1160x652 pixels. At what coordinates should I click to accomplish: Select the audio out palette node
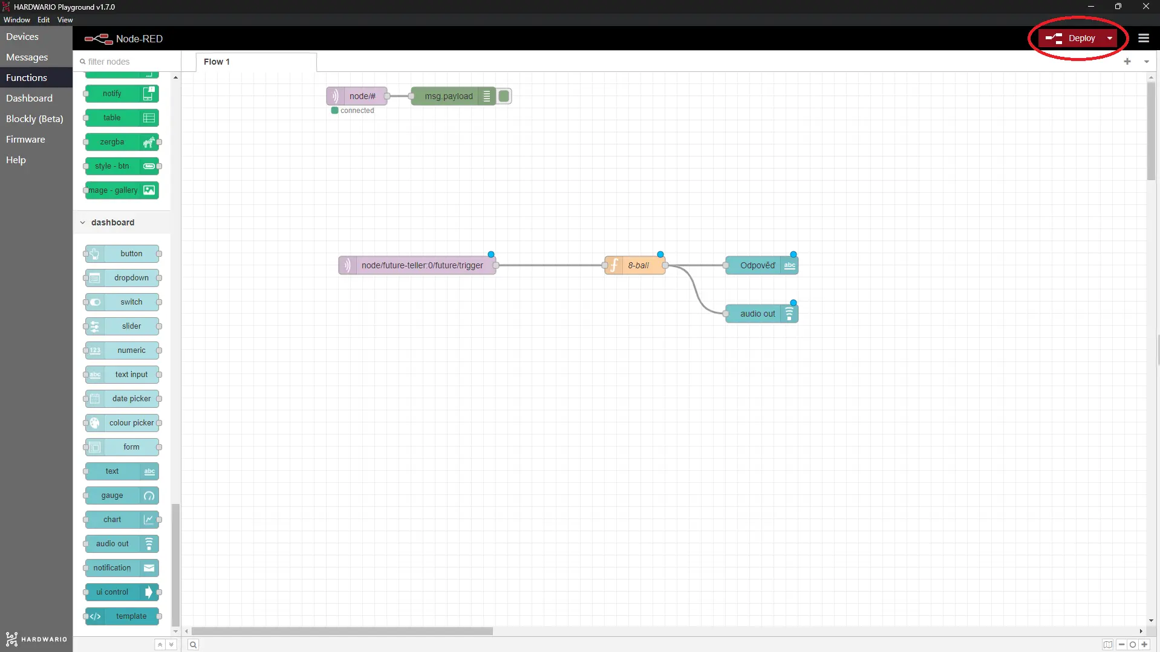tap(122, 544)
